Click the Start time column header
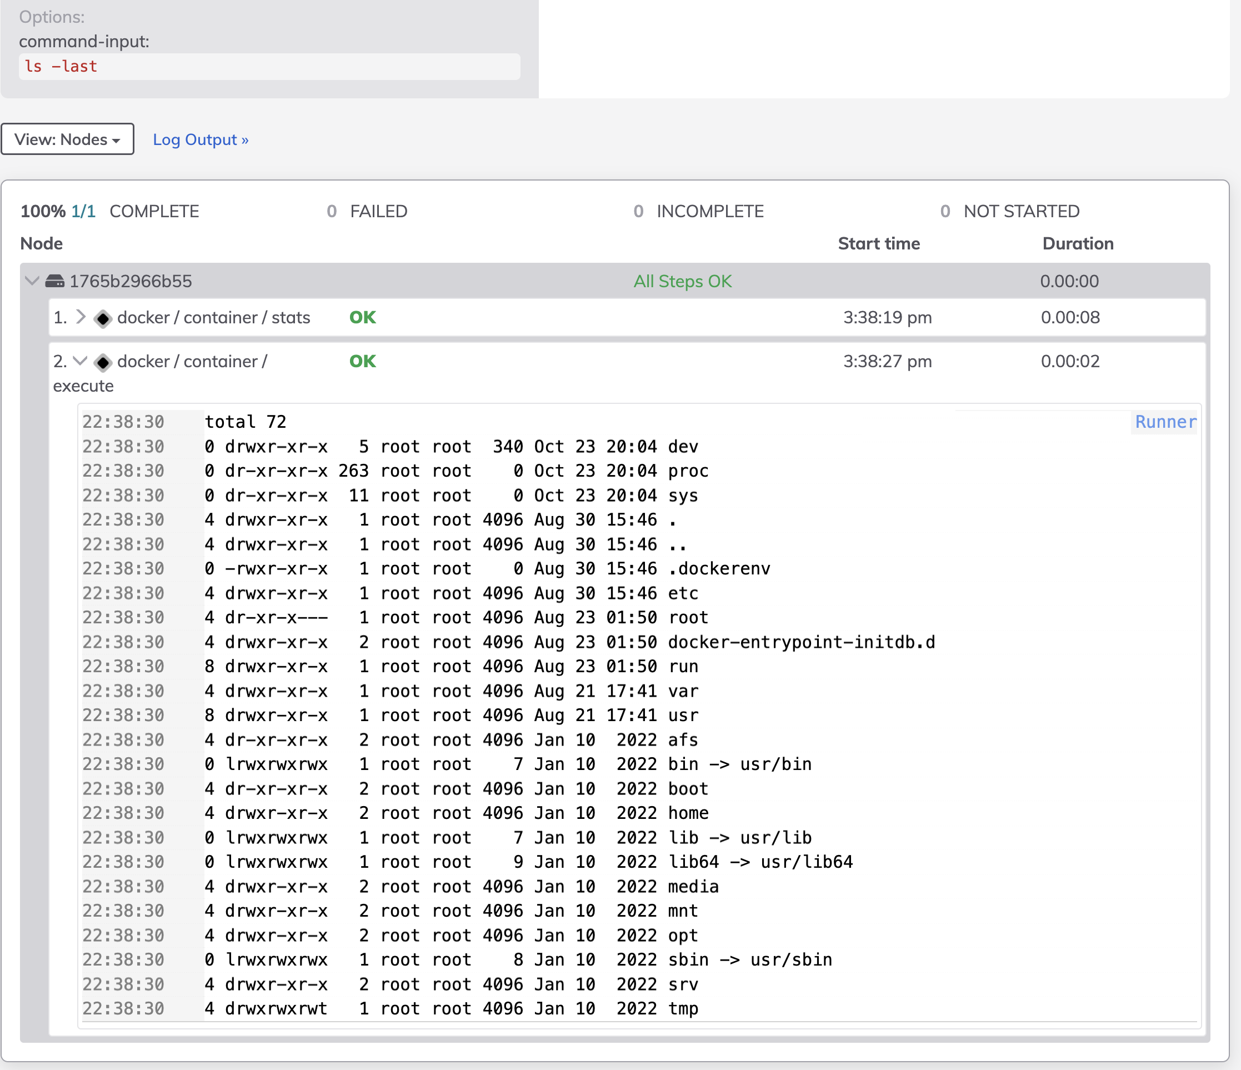The height and width of the screenshot is (1070, 1241). (879, 244)
